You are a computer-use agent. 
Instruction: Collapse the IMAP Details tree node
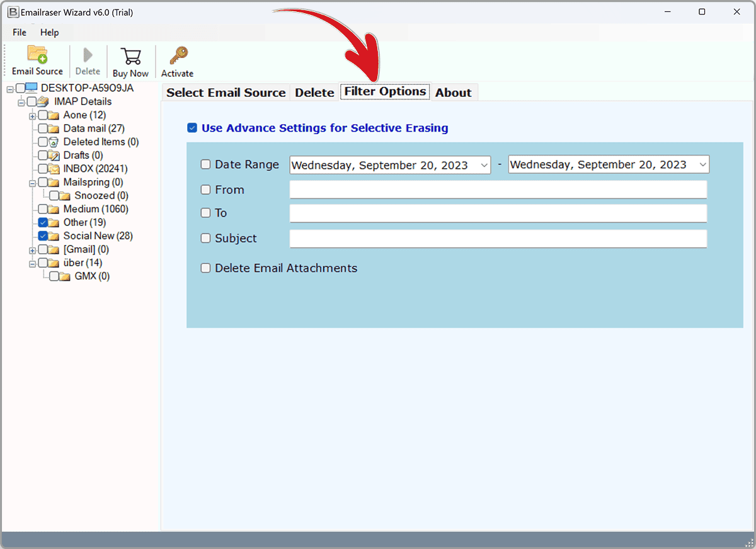pos(21,102)
